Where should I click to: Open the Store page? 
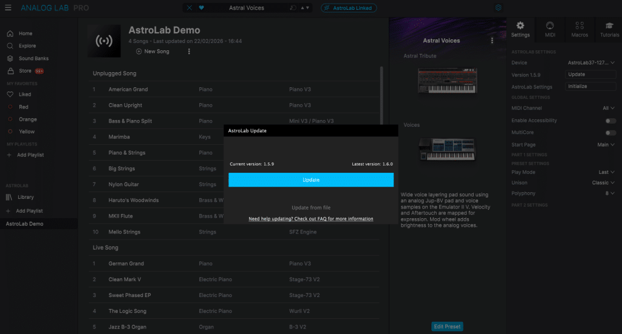(x=25, y=71)
